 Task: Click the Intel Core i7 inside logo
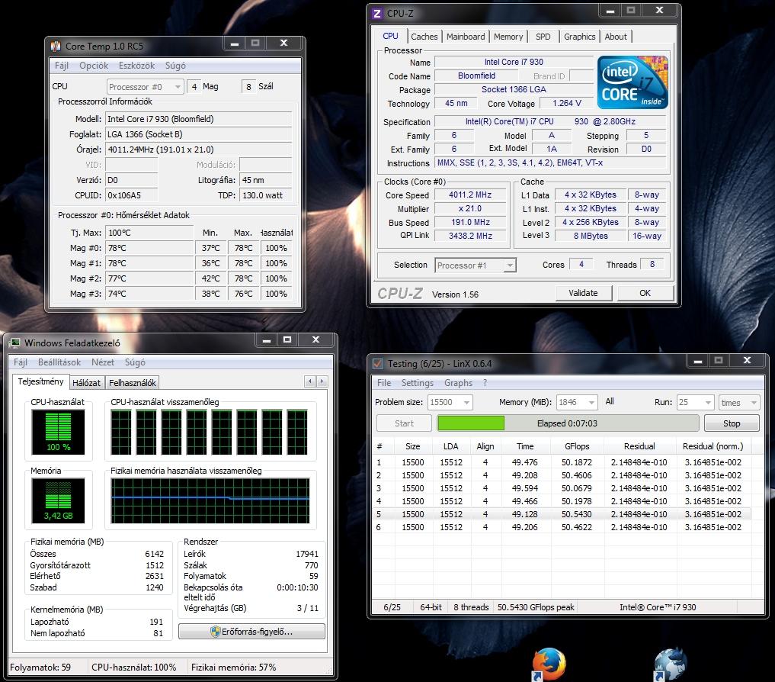[x=632, y=82]
